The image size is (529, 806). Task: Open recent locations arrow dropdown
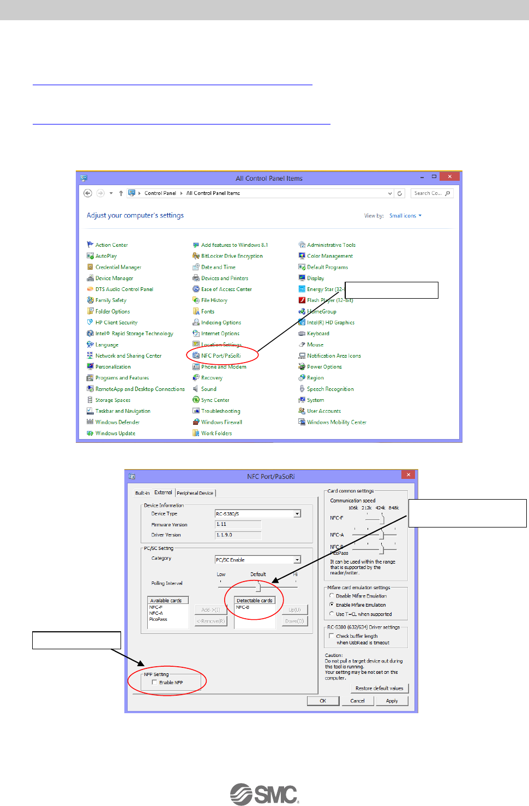pos(111,193)
